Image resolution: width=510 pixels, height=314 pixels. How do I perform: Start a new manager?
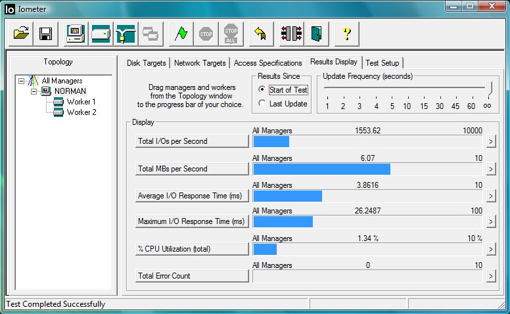(76, 34)
